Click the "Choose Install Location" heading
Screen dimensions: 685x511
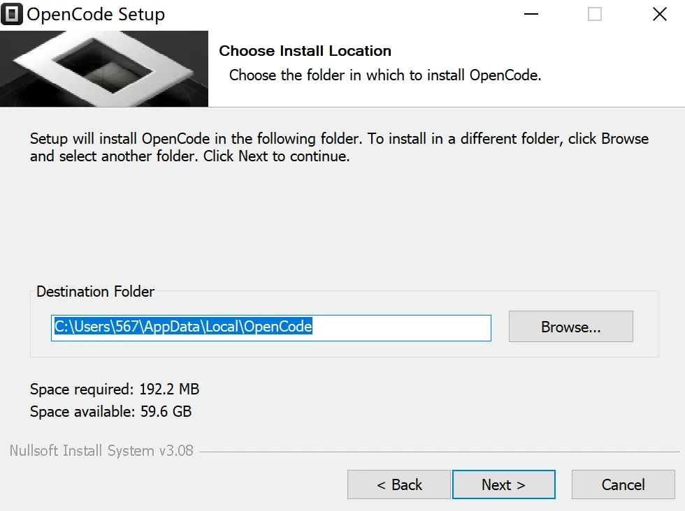pos(305,51)
